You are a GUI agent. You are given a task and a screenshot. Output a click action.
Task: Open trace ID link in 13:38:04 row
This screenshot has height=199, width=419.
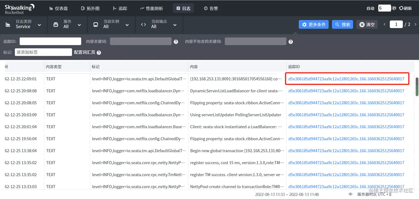coord(346,151)
